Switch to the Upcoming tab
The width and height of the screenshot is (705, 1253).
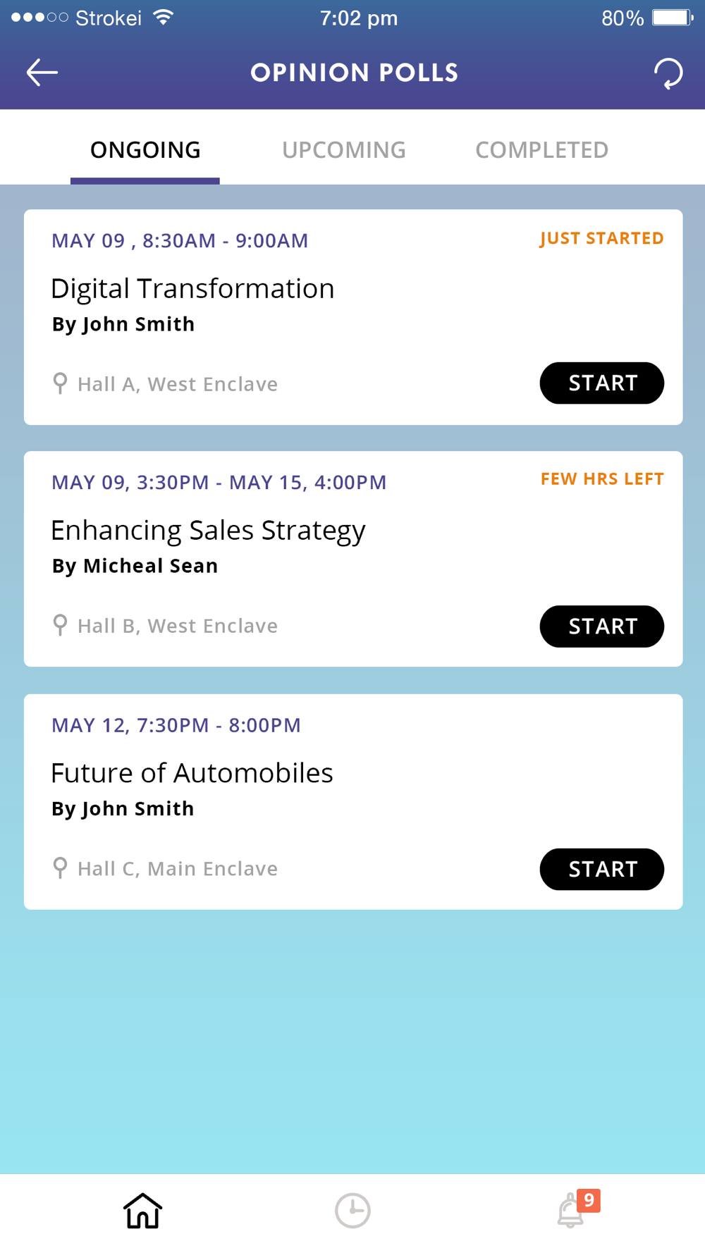[x=344, y=149]
